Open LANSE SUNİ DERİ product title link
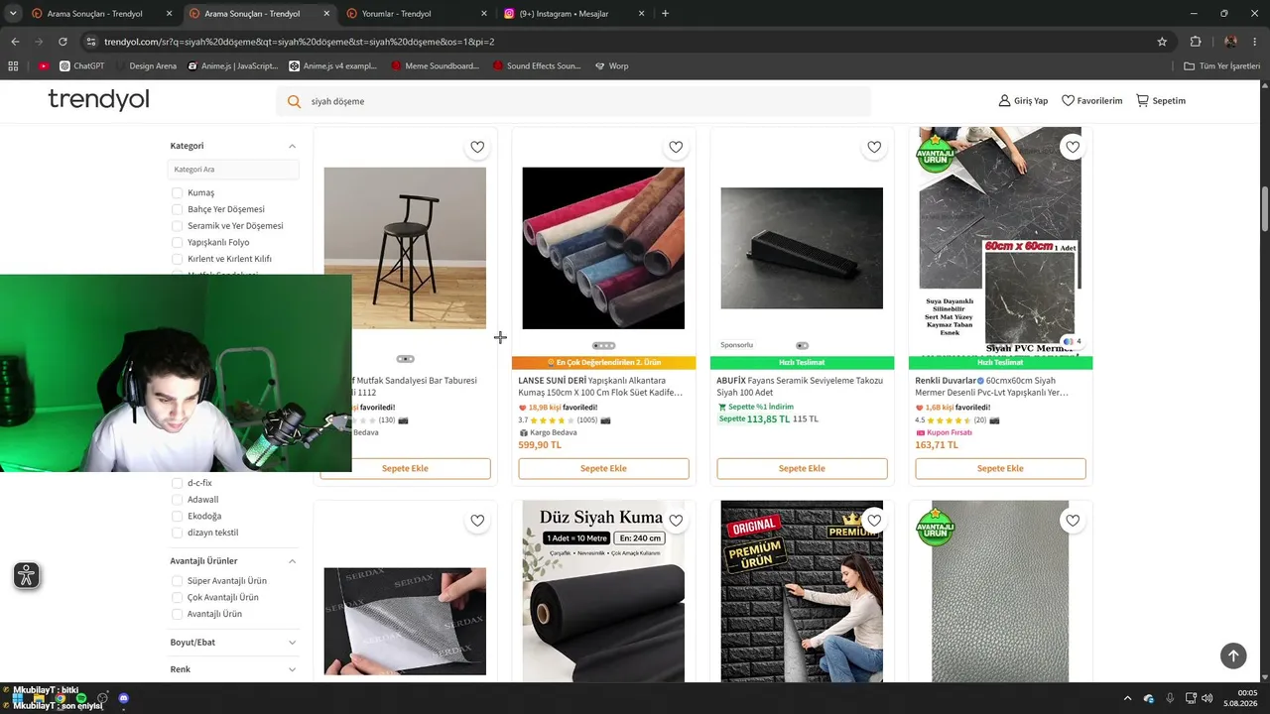Screen dimensions: 1270x714 (601, 386)
